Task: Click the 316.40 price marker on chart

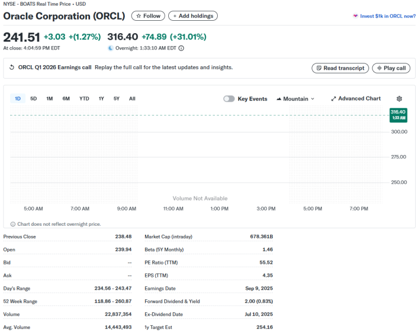Action: coord(398,115)
